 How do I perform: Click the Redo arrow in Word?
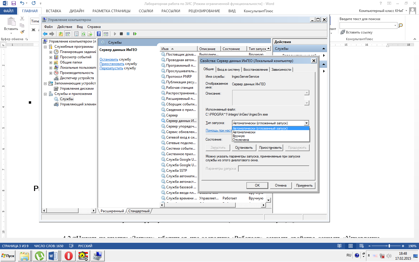34,3
